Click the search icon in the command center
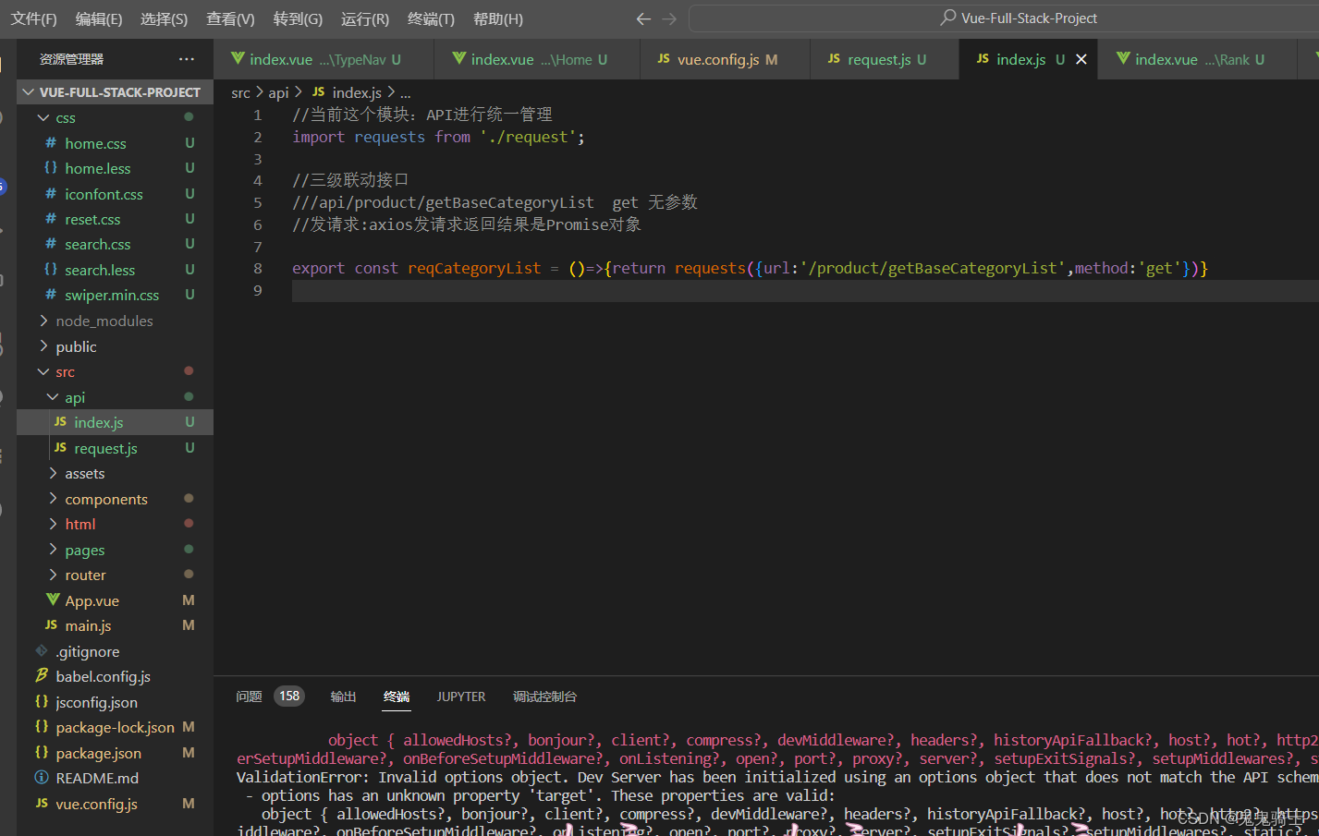1319x836 pixels. tap(947, 18)
